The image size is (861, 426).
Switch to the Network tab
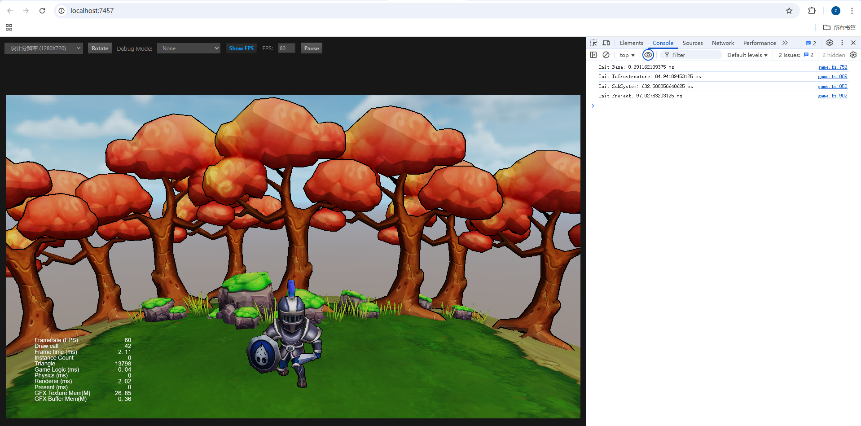pyautogui.click(x=723, y=43)
